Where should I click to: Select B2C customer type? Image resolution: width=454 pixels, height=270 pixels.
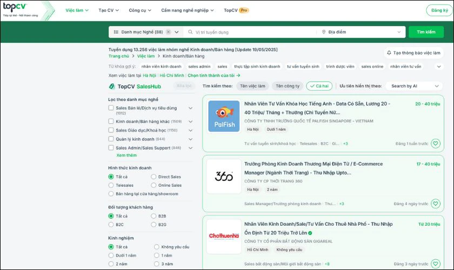click(111, 224)
